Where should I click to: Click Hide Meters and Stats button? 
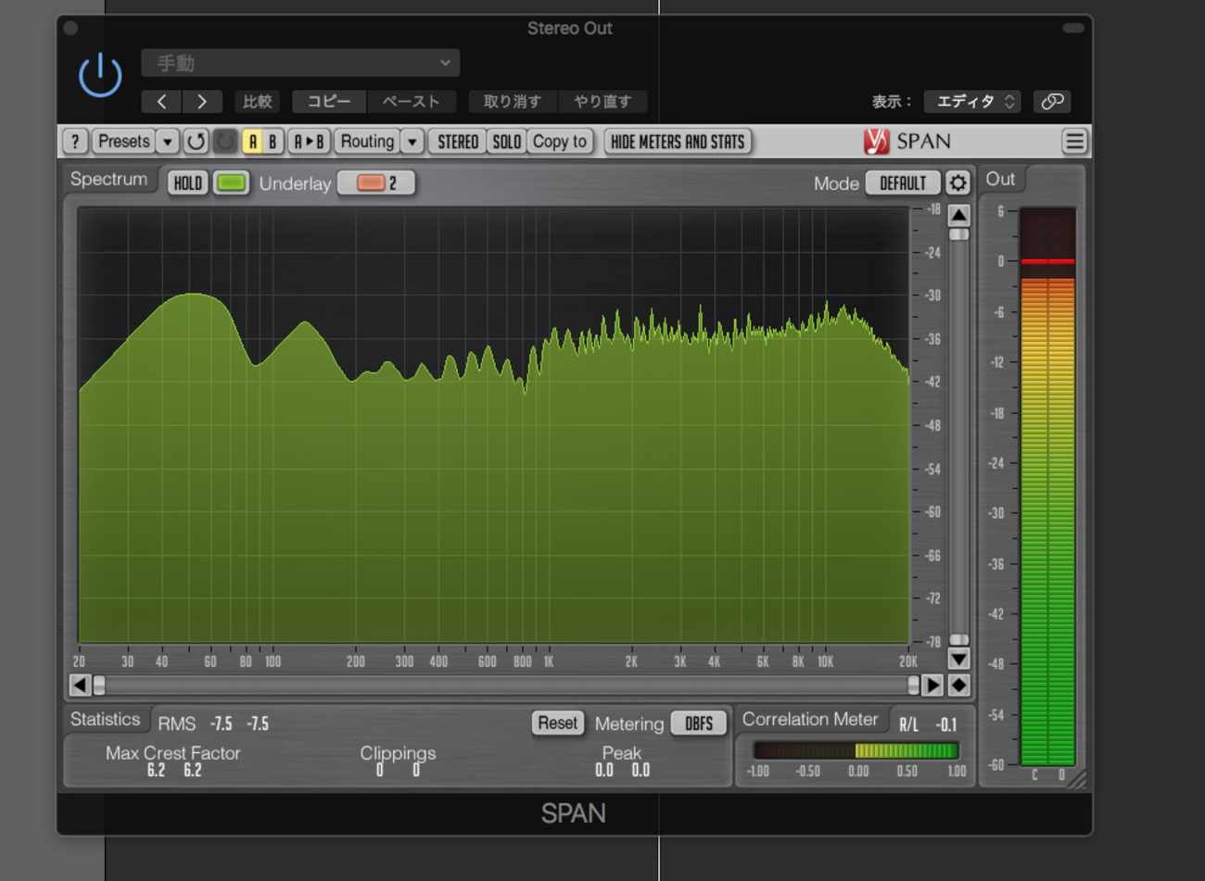(678, 142)
